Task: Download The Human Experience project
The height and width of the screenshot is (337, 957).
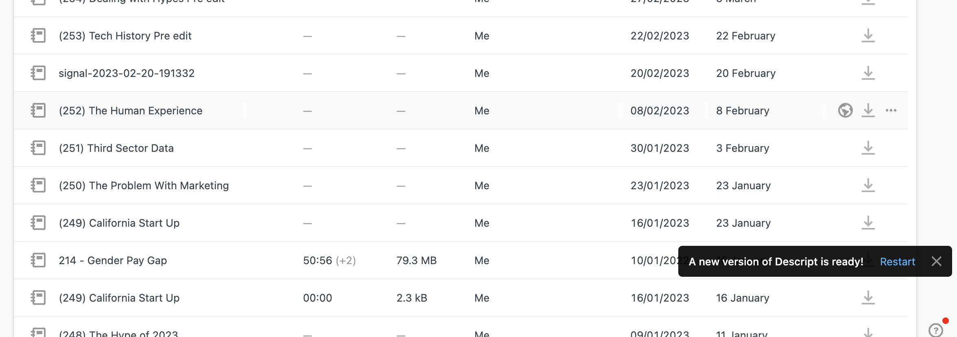Action: (x=868, y=110)
